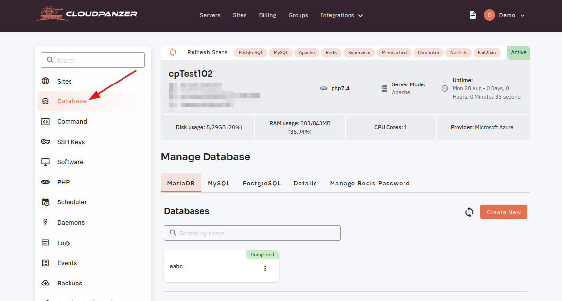Click the Memcached service badge
This screenshot has height=301, width=562.
(394, 52)
